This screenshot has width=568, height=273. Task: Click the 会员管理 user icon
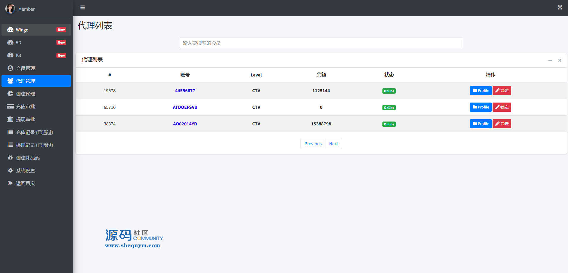pyautogui.click(x=10, y=68)
